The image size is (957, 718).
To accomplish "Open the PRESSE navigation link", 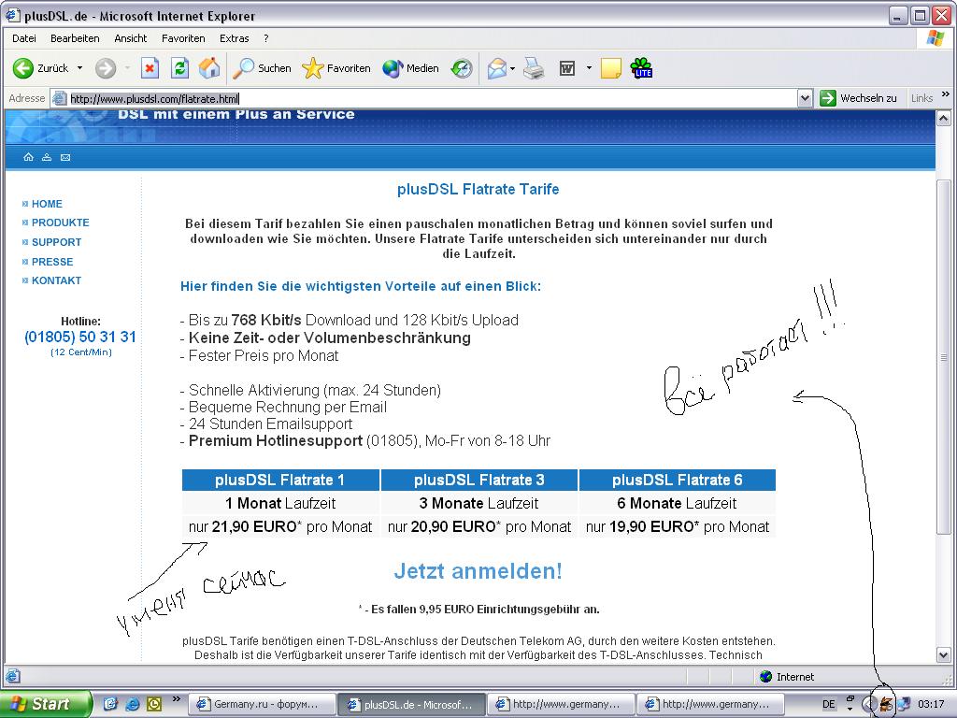I will [52, 262].
